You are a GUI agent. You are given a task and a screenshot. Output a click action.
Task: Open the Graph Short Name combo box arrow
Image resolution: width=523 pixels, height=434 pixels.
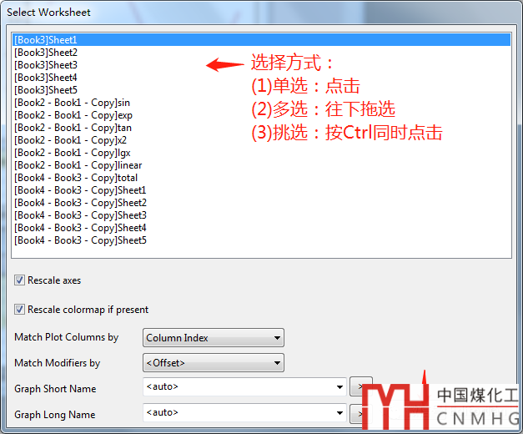(x=339, y=387)
